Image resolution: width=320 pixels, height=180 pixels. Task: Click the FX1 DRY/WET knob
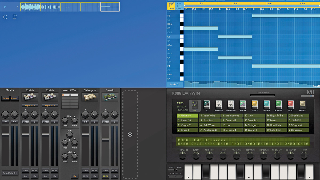pyautogui.click(x=277, y=156)
